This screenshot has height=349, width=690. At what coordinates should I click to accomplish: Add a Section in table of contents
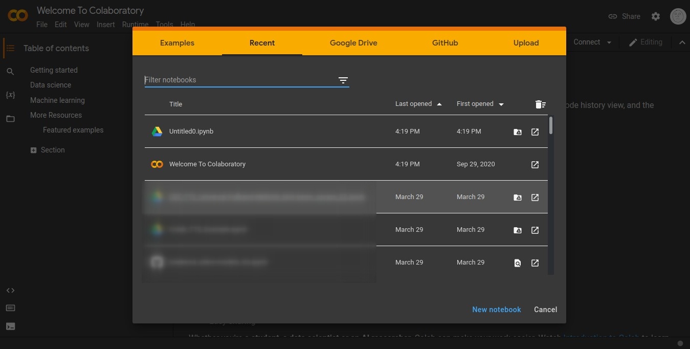48,150
